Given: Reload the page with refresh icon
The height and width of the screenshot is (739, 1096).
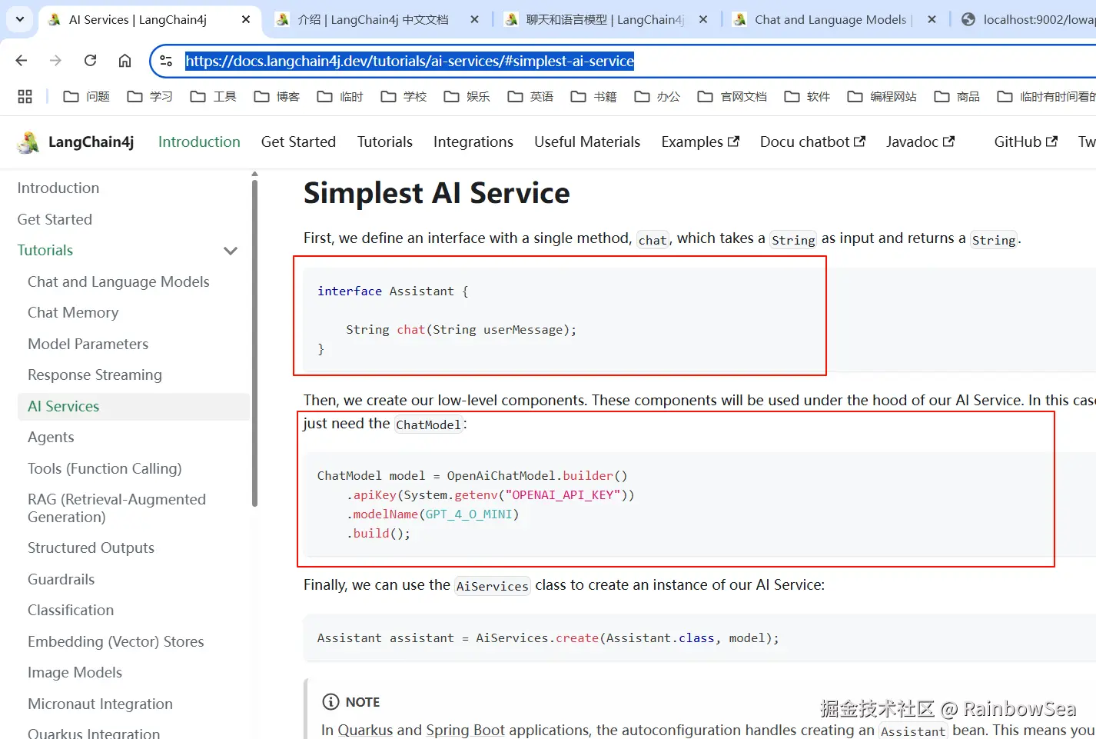Looking at the screenshot, I should 90,61.
